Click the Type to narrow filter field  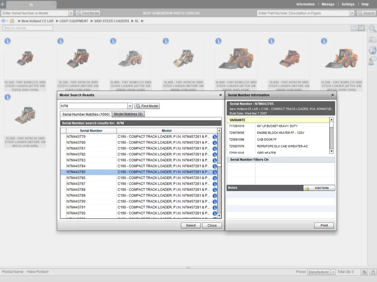[28, 28]
